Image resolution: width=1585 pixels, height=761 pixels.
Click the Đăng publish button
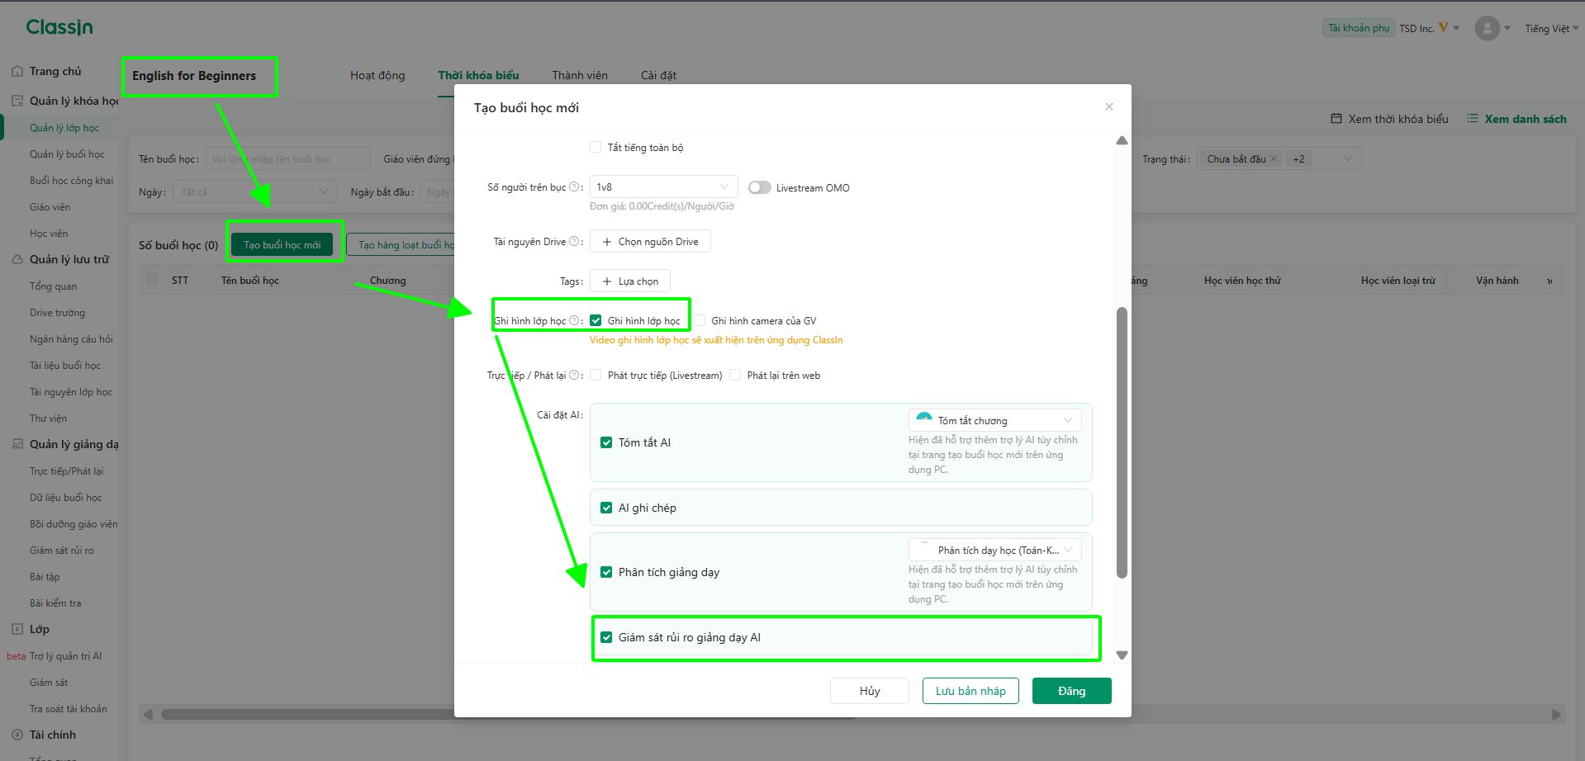click(1071, 692)
